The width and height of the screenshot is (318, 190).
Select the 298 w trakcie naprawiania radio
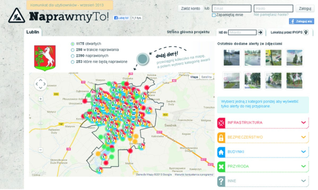pyautogui.click(x=72, y=50)
